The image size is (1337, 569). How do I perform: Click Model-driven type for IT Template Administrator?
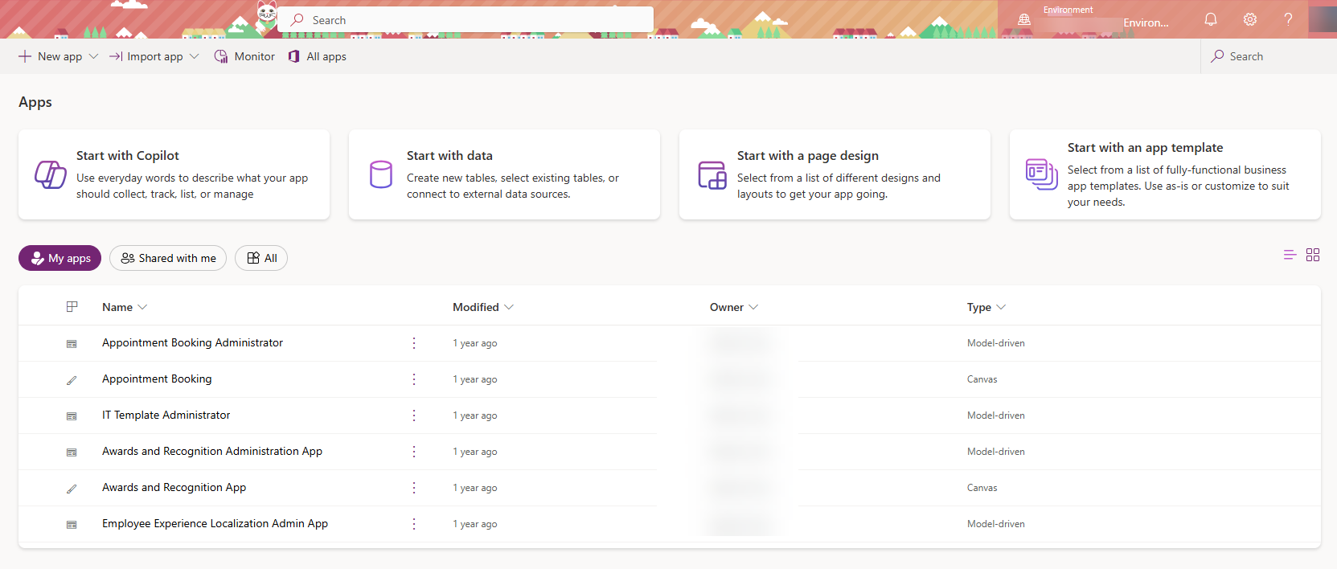coord(995,415)
